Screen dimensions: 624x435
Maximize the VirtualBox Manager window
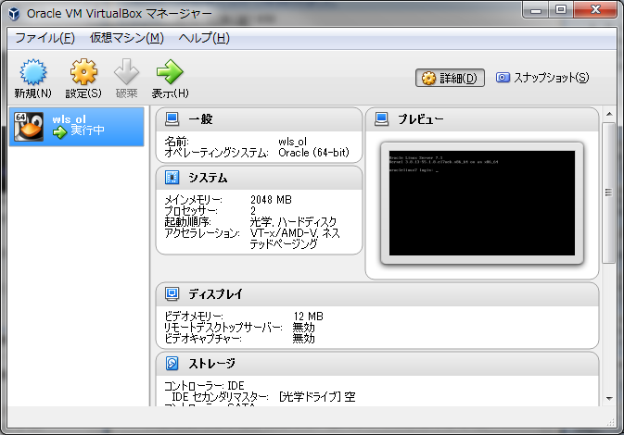coord(561,10)
